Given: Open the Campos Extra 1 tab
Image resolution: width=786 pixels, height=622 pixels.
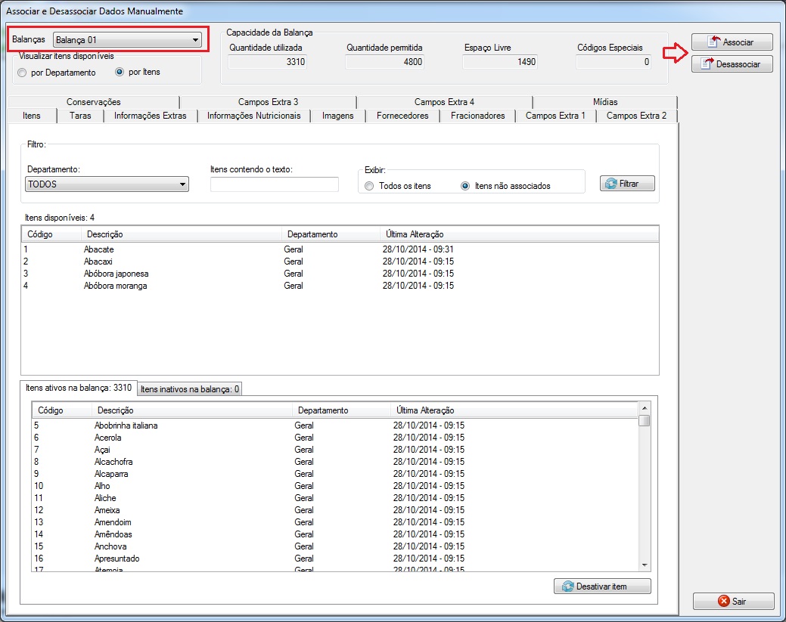Looking at the screenshot, I should click(555, 116).
